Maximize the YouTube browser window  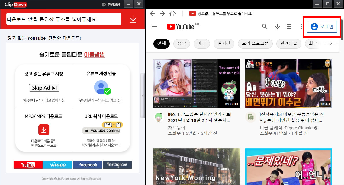point(328,4)
